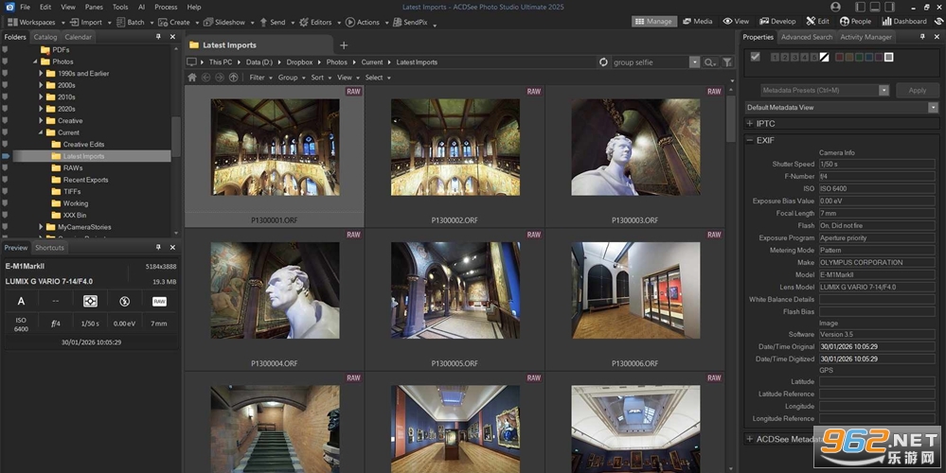
Task: Switch to the Catalog tab
Action: [x=45, y=37]
